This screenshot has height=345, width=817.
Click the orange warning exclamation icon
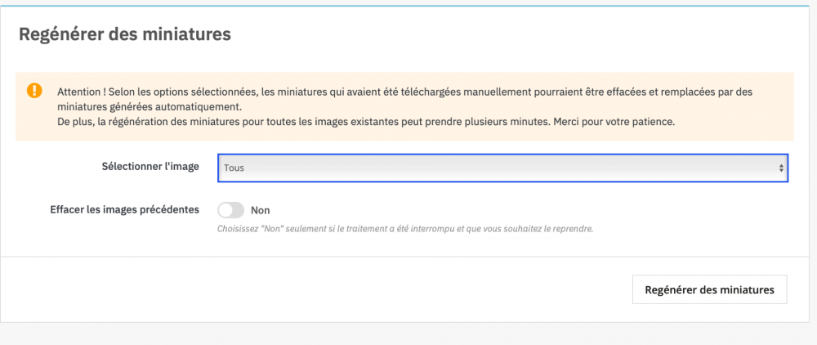[x=34, y=90]
